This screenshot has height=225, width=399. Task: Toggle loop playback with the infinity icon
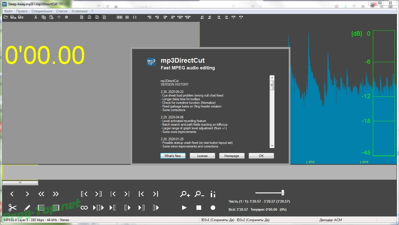pos(84,208)
